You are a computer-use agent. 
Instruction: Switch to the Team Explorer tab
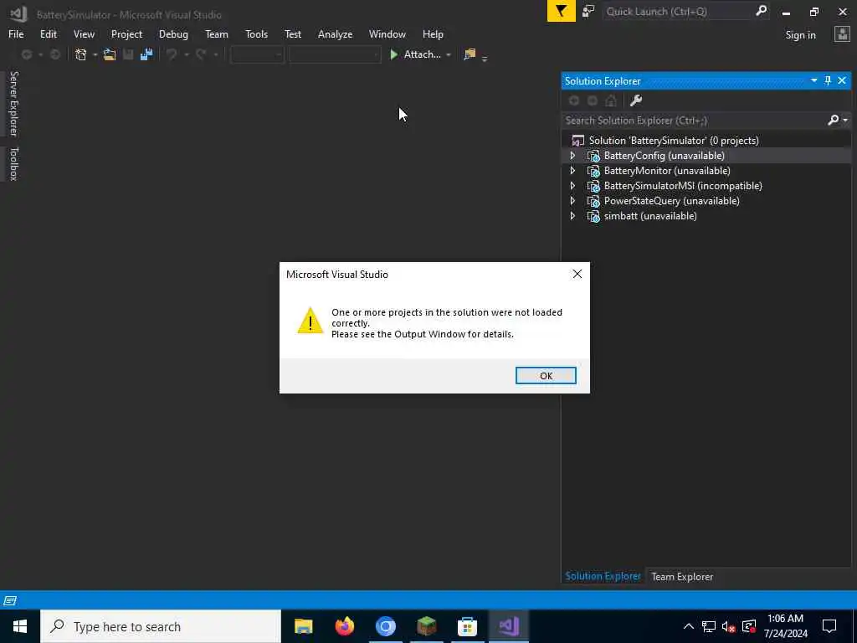pos(681,576)
